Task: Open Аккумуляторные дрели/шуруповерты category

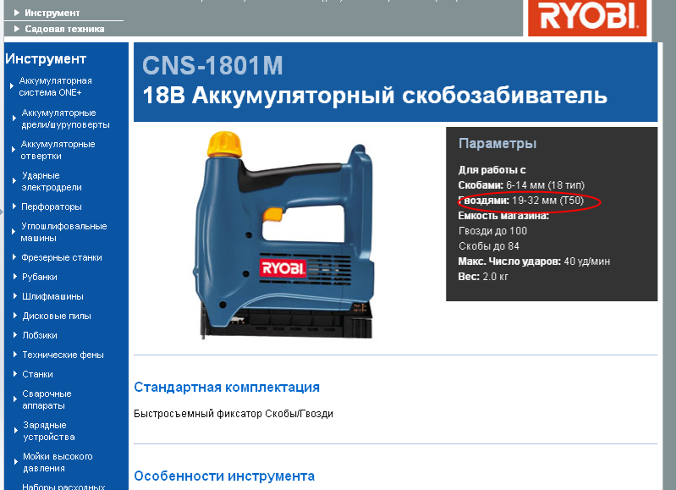Action: 65,118
